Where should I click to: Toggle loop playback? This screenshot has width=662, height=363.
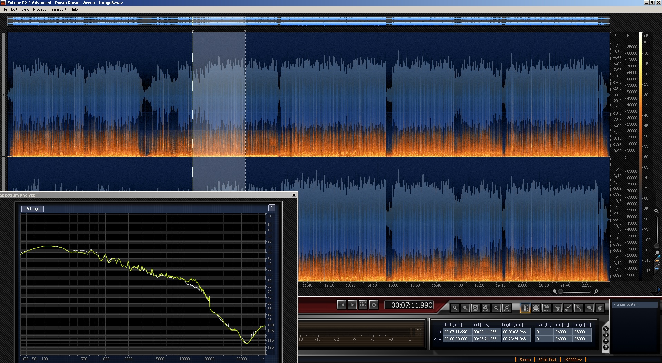click(x=374, y=305)
